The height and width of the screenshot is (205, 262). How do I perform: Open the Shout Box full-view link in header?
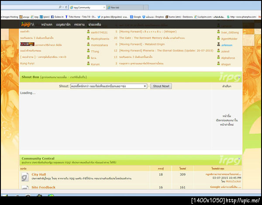(x=64, y=77)
